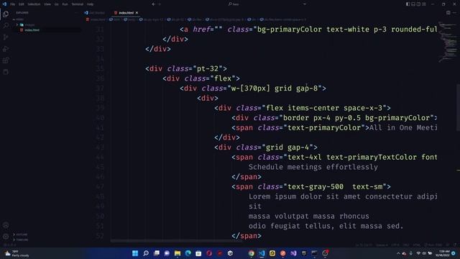
Task: Click the VS Code logo menu icon
Action: [x=4, y=4]
